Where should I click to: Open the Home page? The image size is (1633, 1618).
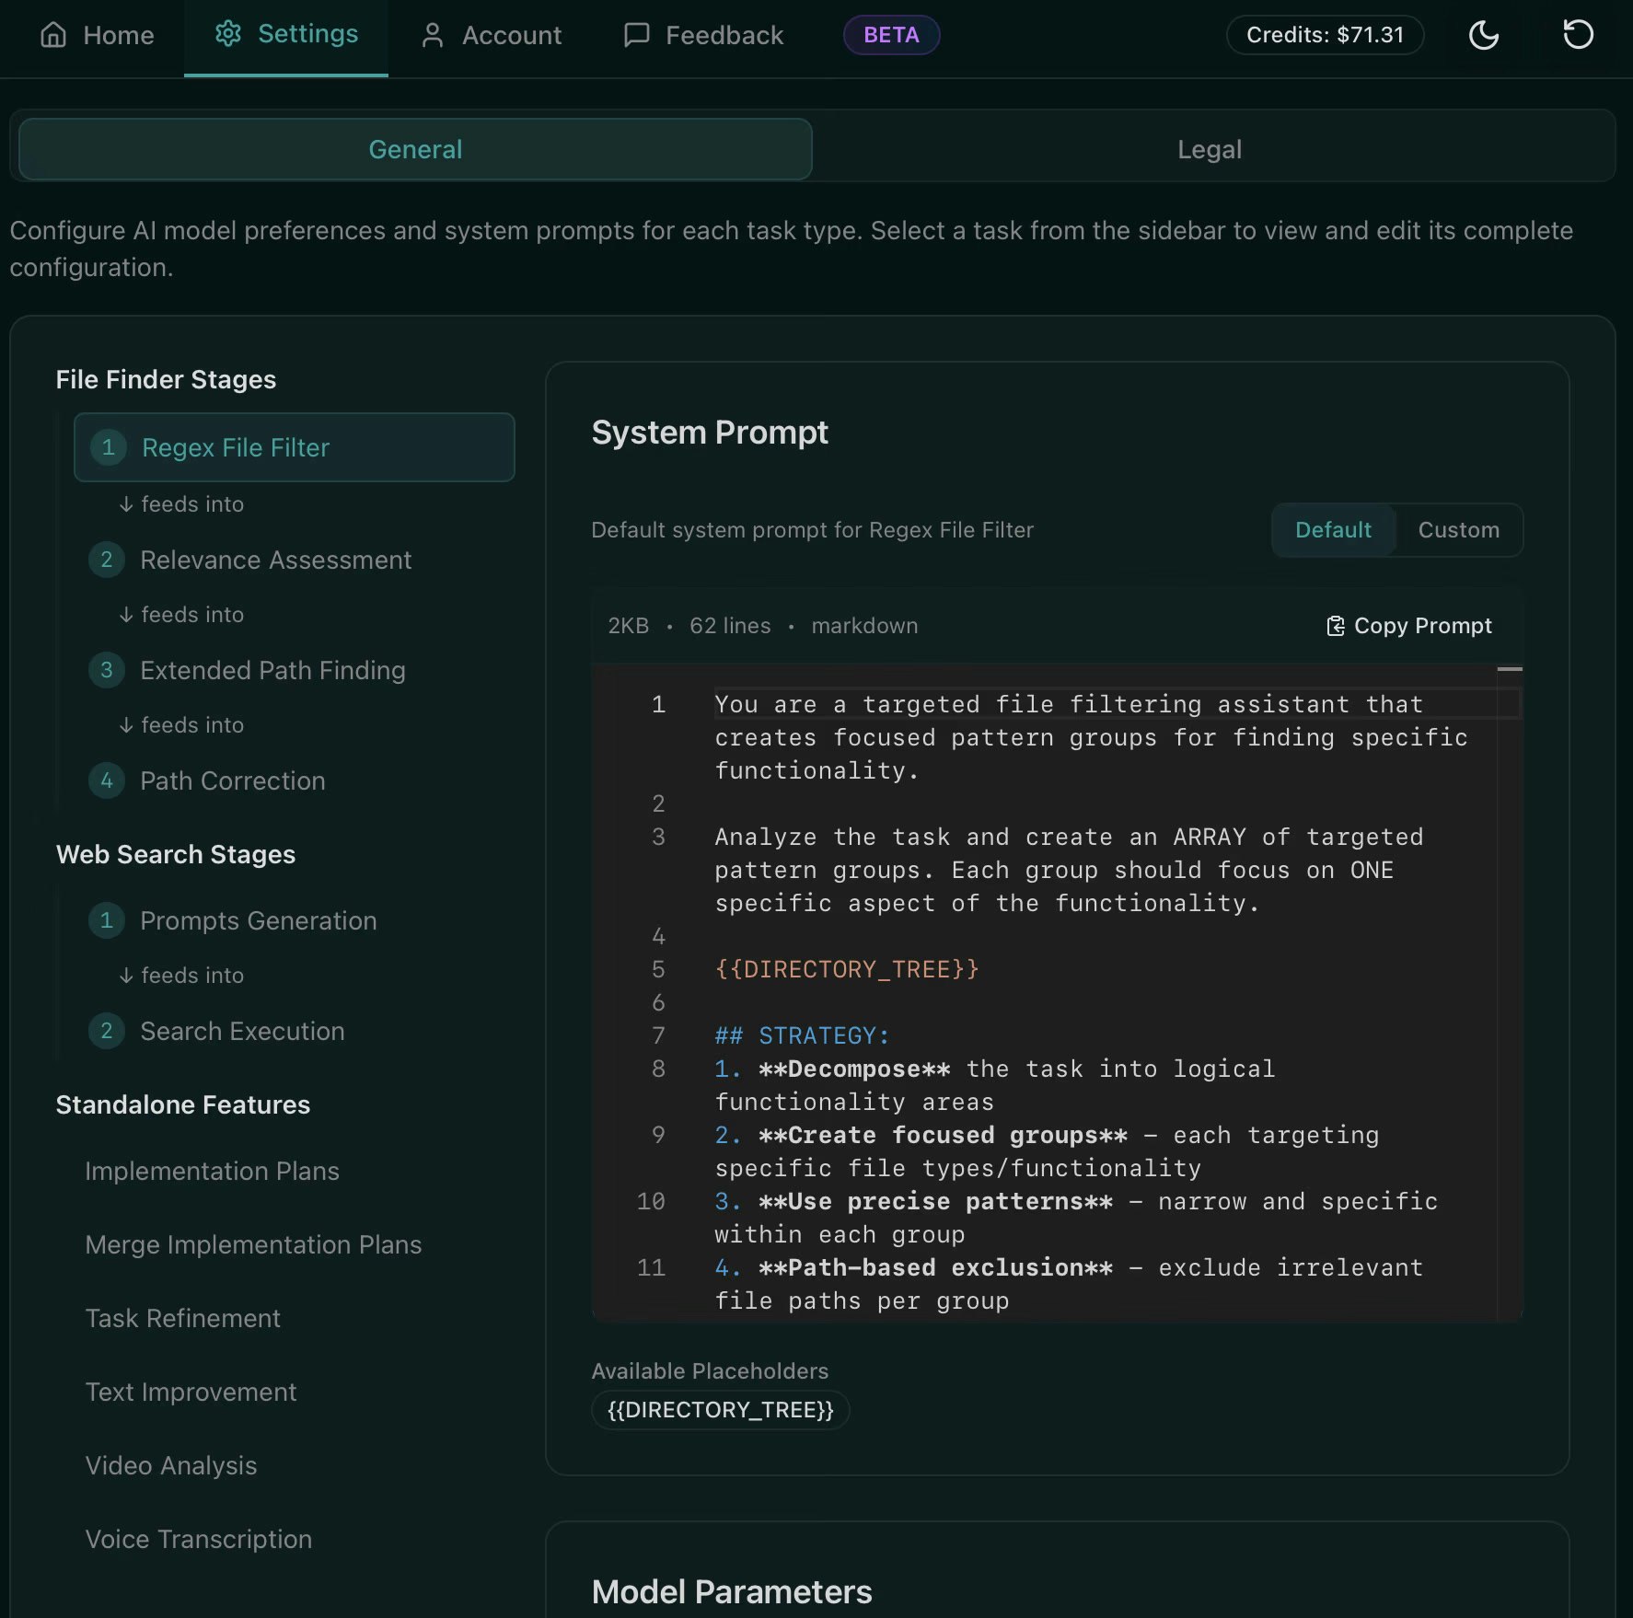point(98,35)
